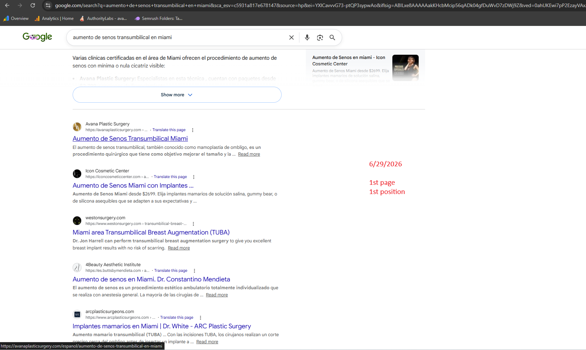The height and width of the screenshot is (350, 586).
Task: Click Read more under Avana result snippet
Action: (x=249, y=154)
